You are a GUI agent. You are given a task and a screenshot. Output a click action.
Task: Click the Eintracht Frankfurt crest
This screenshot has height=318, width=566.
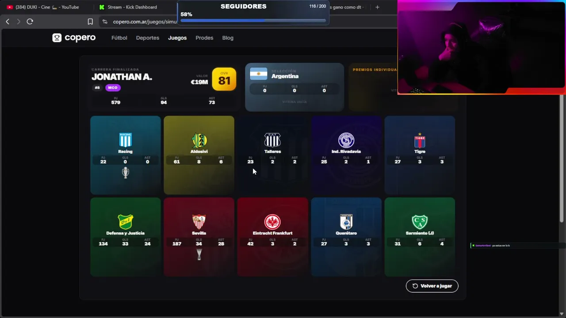click(x=272, y=222)
